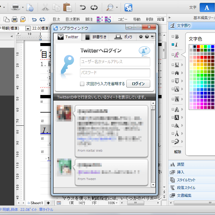Screen dimensions: 215x215
Task: Expand underline style options arrow
Action: [182, 65]
